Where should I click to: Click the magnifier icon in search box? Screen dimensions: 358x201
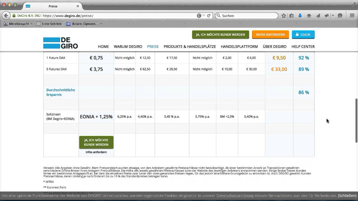click(219, 16)
